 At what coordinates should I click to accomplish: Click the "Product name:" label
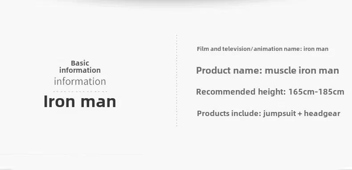(229, 70)
